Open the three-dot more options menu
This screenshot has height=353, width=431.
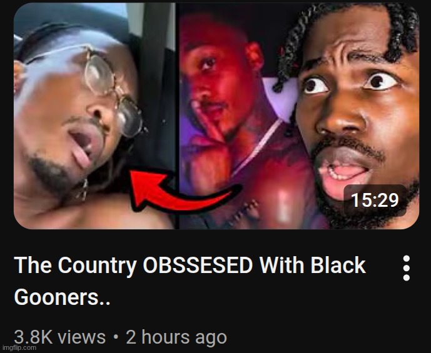(x=406, y=268)
